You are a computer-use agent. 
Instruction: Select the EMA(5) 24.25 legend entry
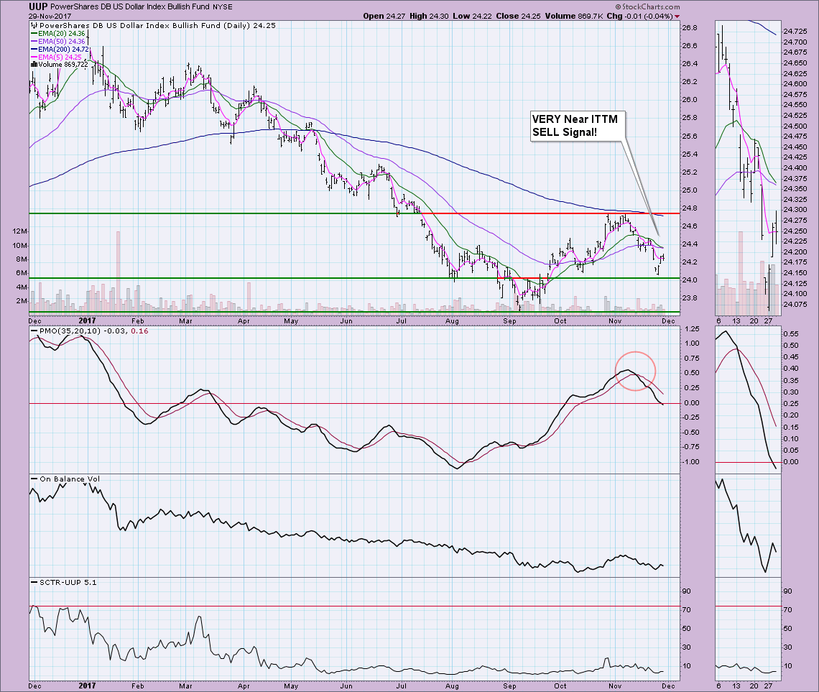click(60, 57)
